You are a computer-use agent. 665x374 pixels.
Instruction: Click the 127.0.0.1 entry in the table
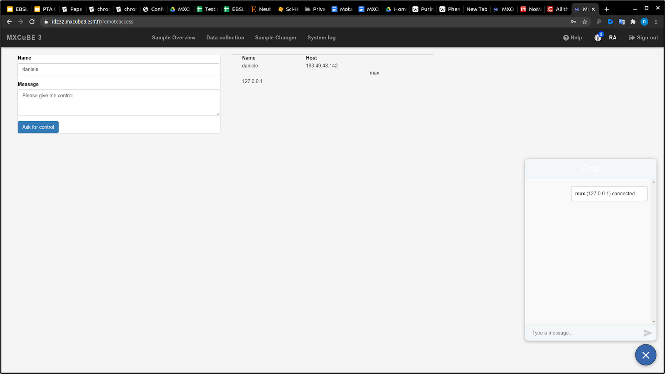pos(252,81)
